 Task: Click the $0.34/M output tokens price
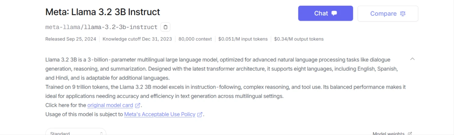point(299,39)
